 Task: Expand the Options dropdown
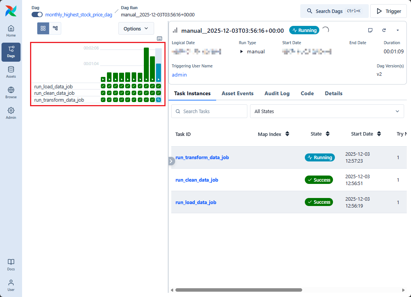pyautogui.click(x=136, y=29)
